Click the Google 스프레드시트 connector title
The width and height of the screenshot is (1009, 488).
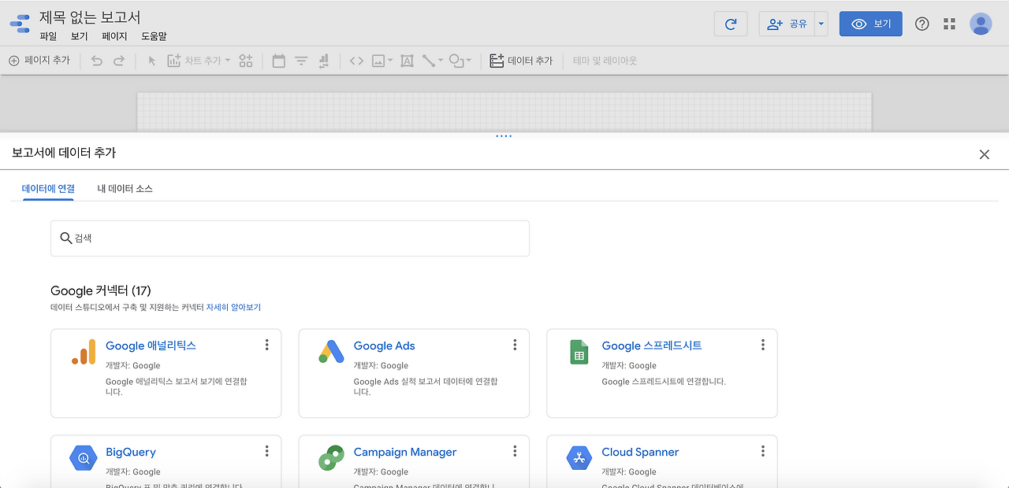pyautogui.click(x=652, y=346)
